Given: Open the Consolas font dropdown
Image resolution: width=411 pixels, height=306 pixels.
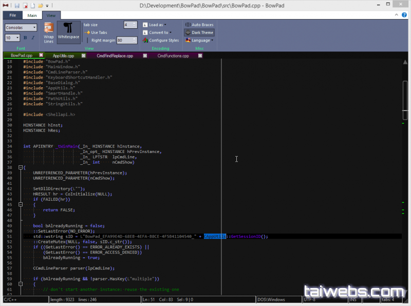Looking at the screenshot, I should click(x=21, y=27).
